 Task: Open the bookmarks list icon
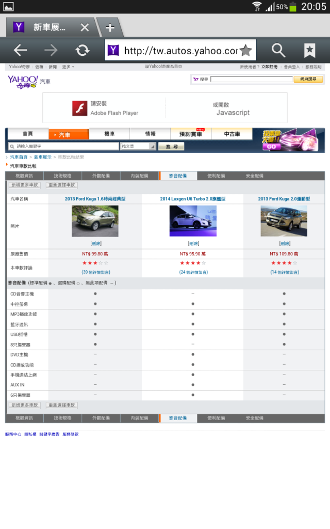(x=310, y=51)
